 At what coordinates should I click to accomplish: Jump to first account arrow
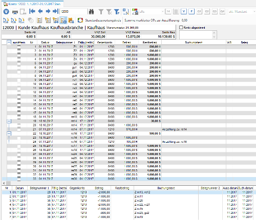tap(32, 11)
